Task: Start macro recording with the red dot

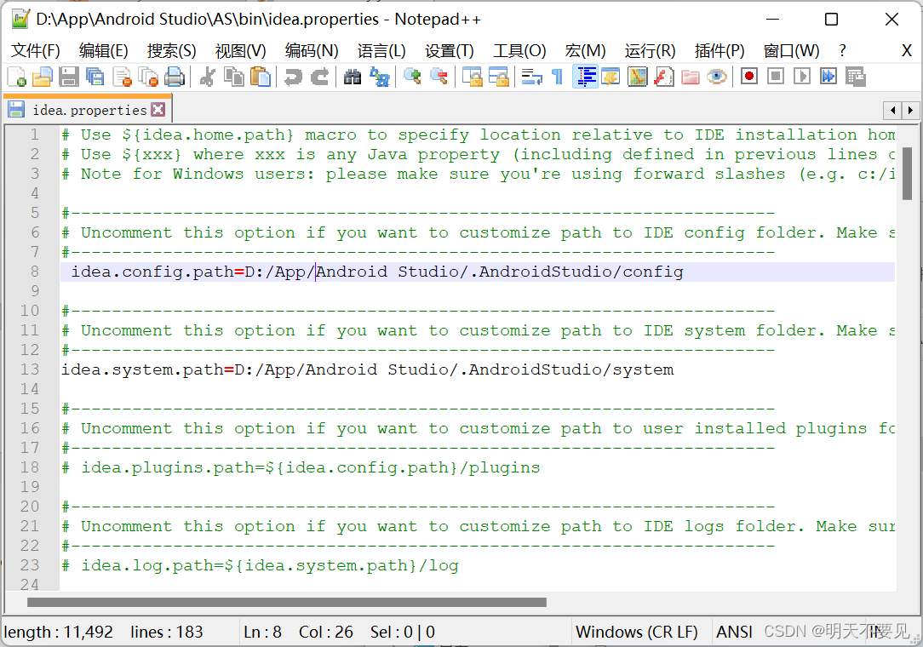Action: [748, 77]
